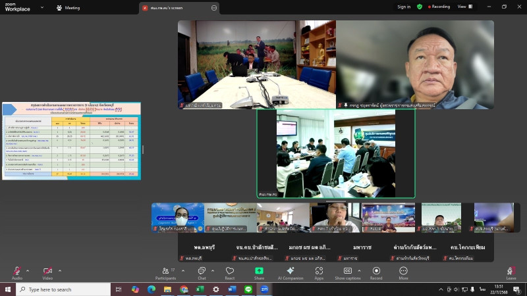Open the Participants panel
The width and height of the screenshot is (527, 296).
click(x=165, y=271)
